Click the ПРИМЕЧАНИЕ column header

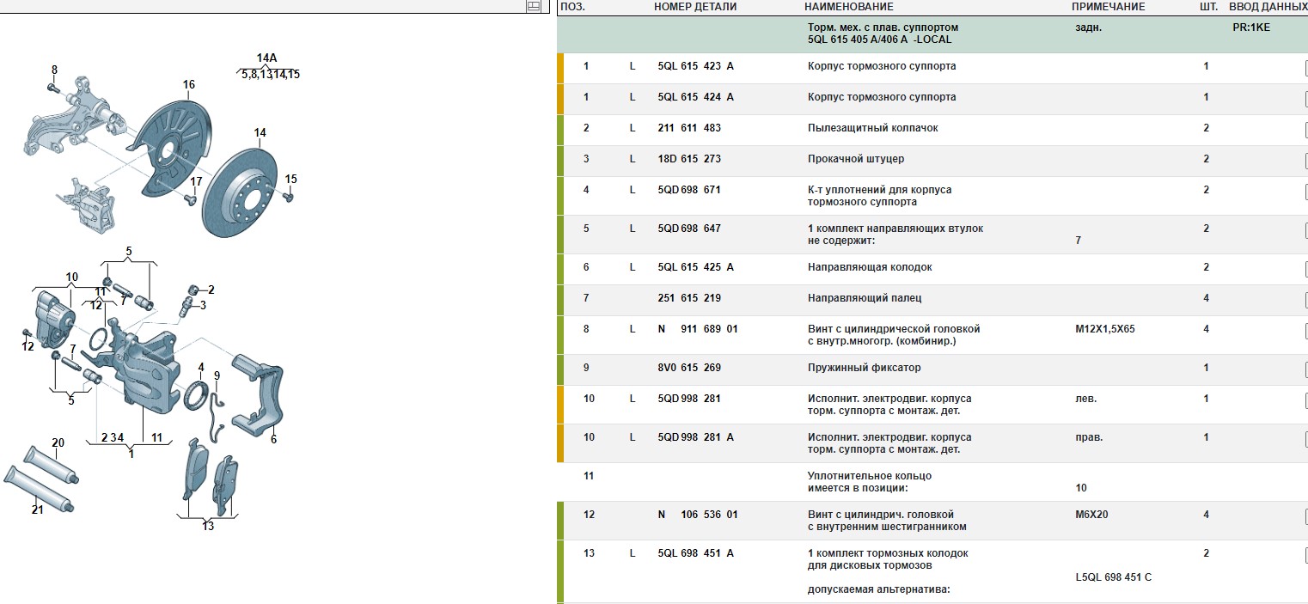(1108, 7)
